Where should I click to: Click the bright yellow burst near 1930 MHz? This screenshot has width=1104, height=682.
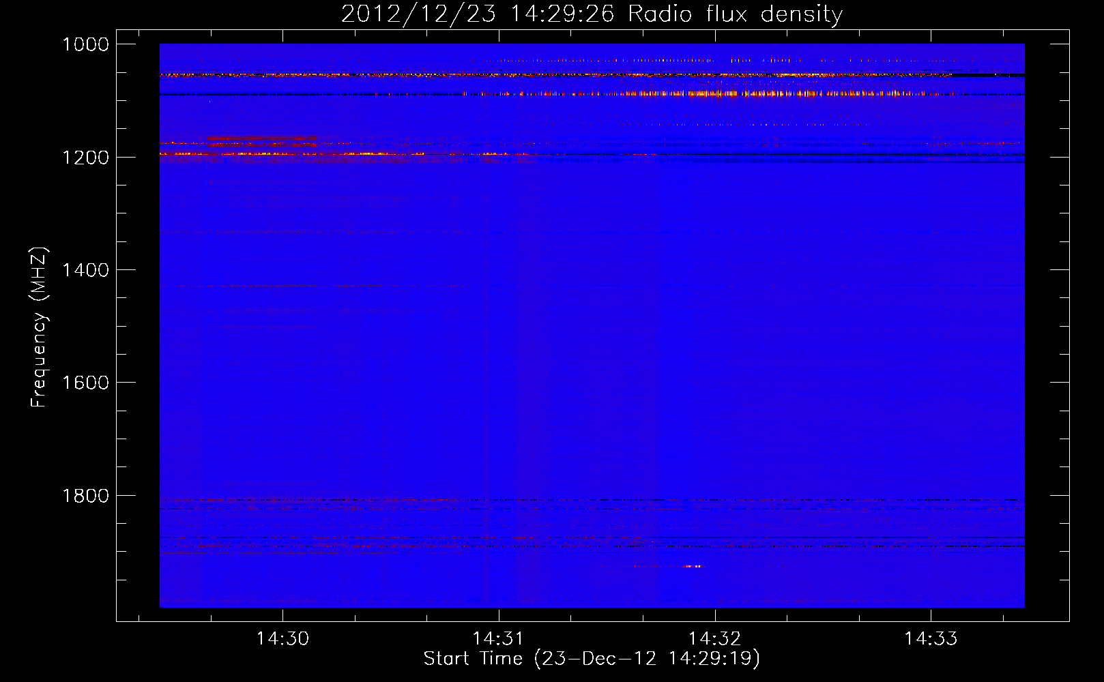click(693, 566)
